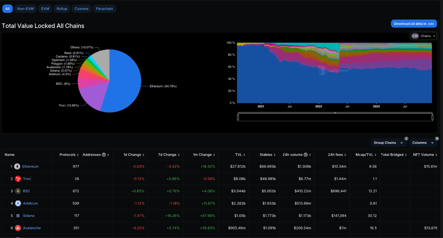Click the Avalanche chain logo icon
The width and height of the screenshot is (443, 238).
18,228
